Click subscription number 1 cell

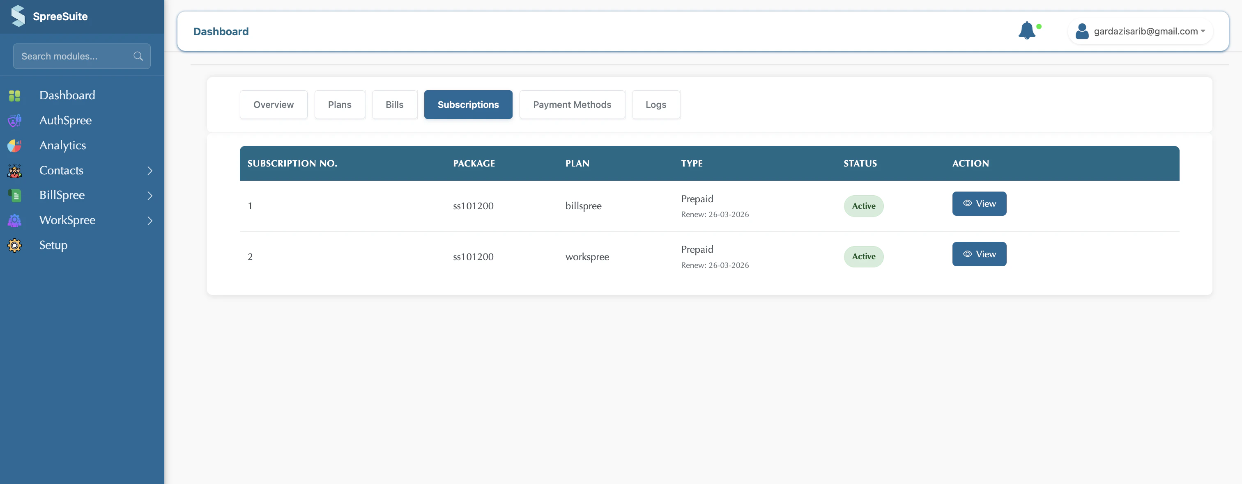click(250, 206)
